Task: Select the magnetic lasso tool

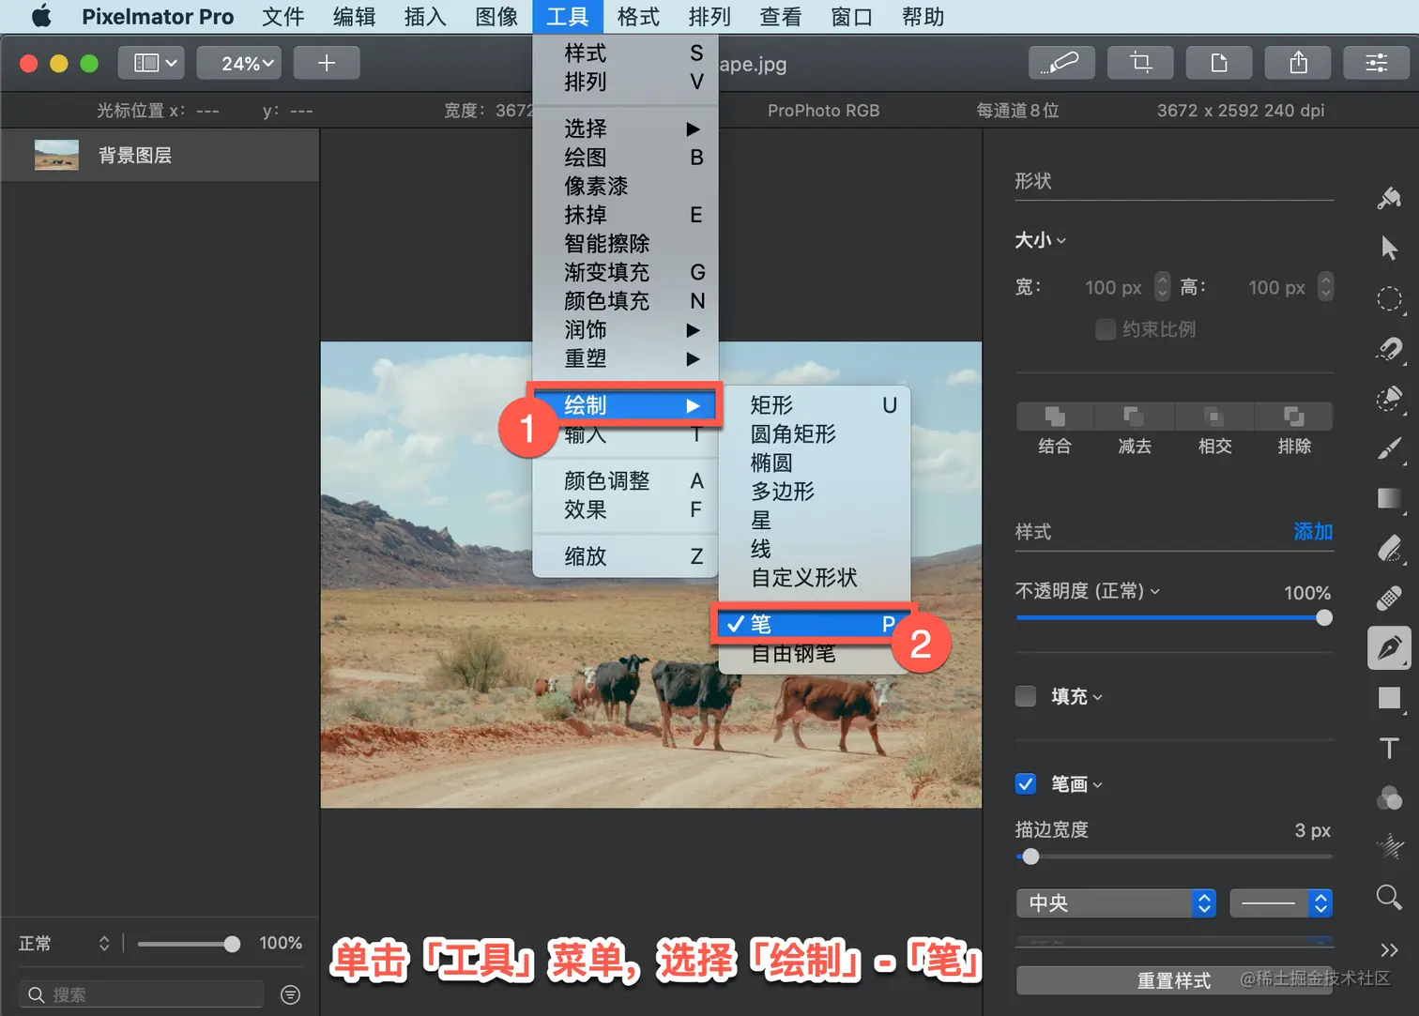Action: [1389, 349]
